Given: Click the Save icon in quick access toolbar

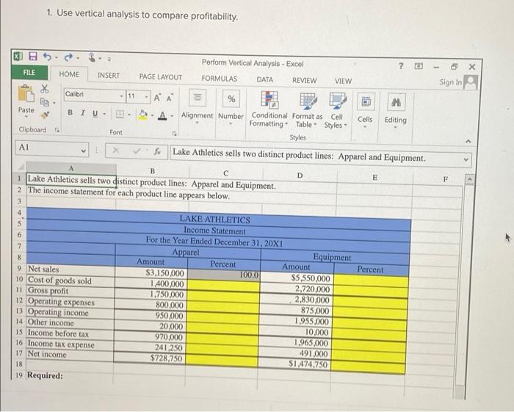Looking at the screenshot, I should click(x=33, y=57).
